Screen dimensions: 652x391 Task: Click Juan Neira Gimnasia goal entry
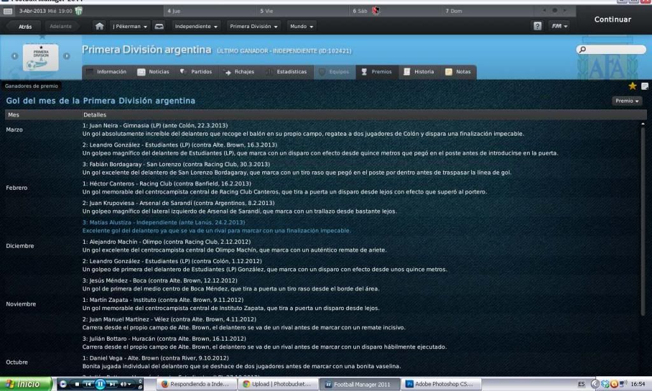(303, 130)
